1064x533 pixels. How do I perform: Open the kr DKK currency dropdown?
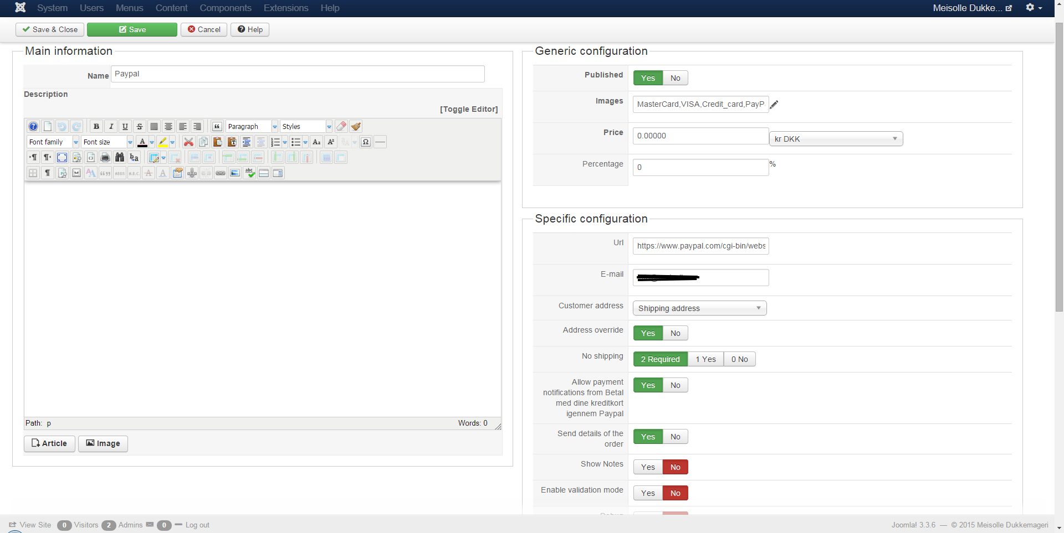[836, 139]
